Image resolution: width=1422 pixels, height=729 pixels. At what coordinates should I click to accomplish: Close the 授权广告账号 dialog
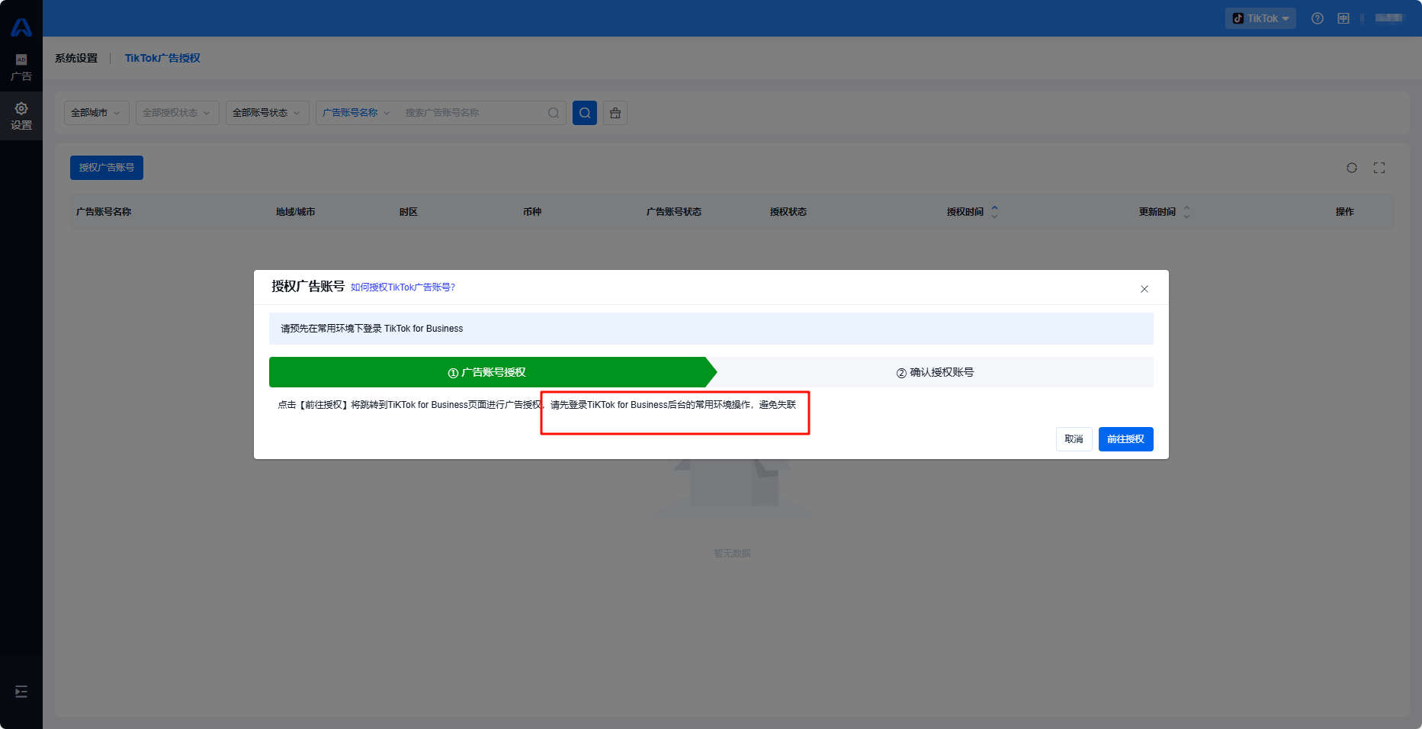(1144, 289)
